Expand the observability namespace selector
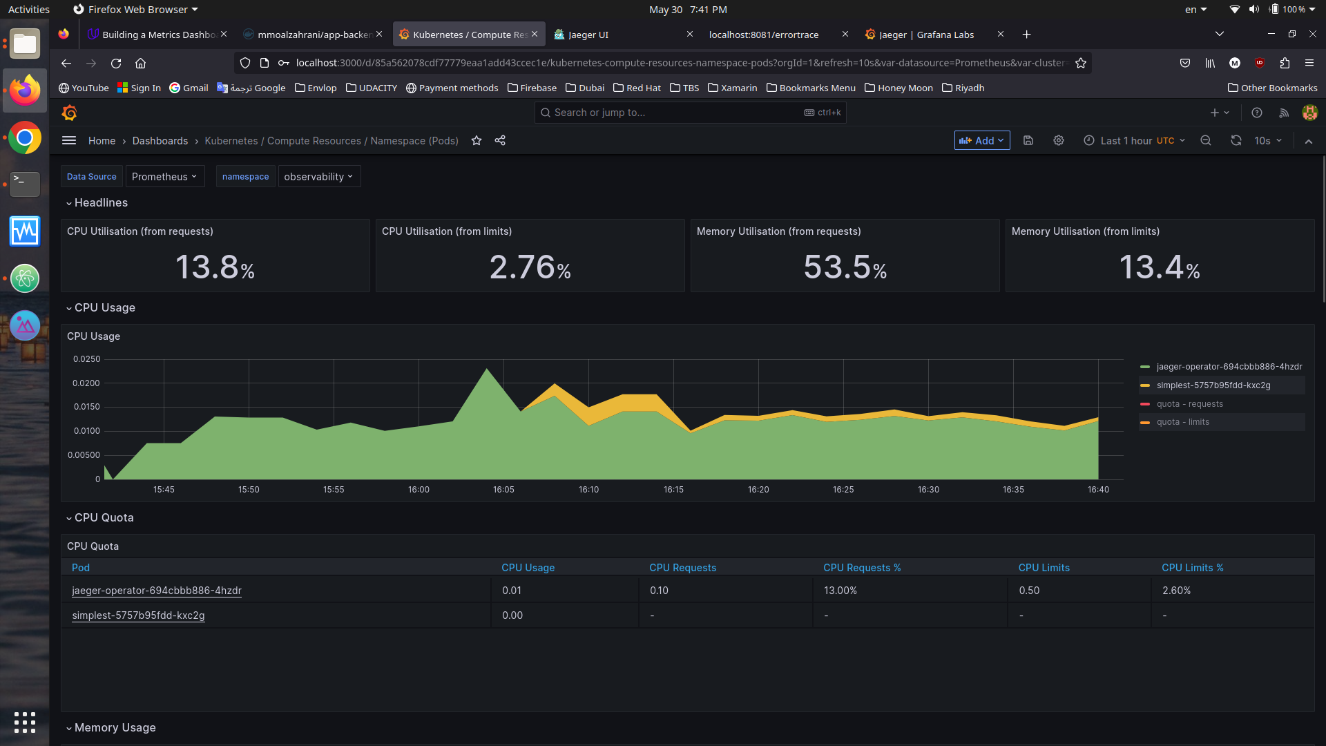The height and width of the screenshot is (746, 1326). [319, 176]
